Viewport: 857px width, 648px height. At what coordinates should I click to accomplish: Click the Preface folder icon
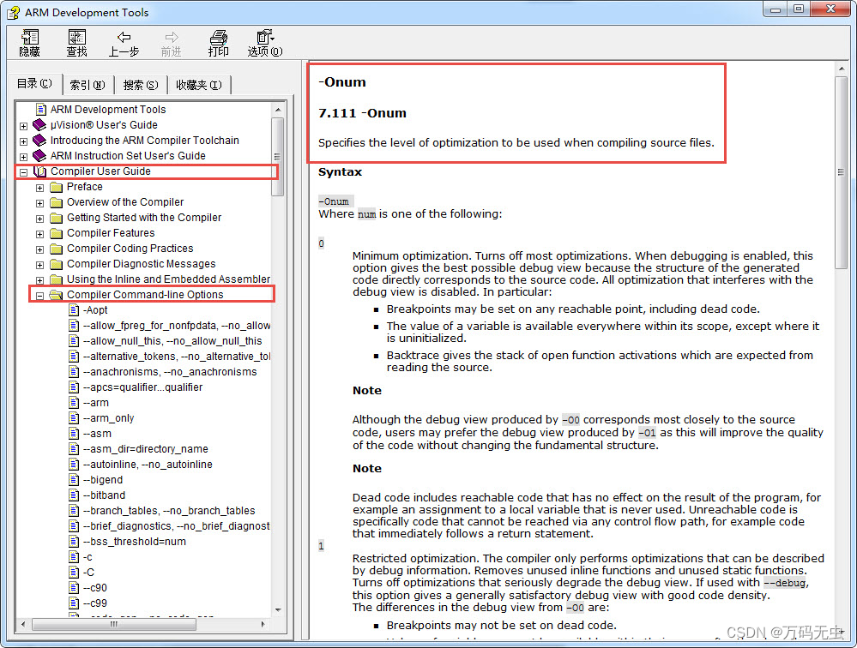pyautogui.click(x=56, y=187)
